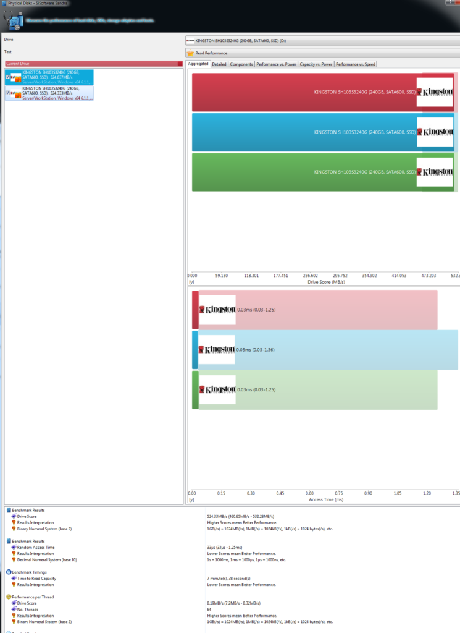
Task: Click the green KINGSTON drive score bar
Action: coord(323,172)
